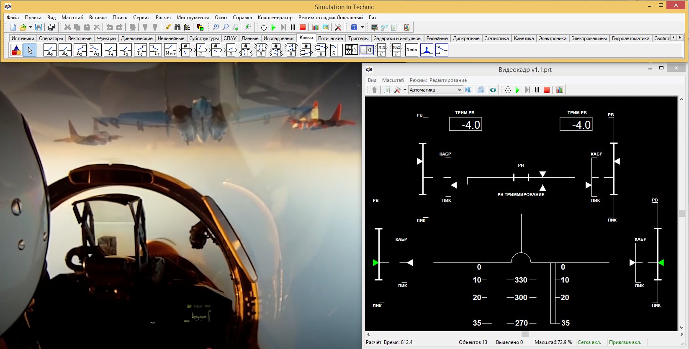689x349 pixels.
Task: Click the РН trim slider bar marker
Action: tap(521, 177)
